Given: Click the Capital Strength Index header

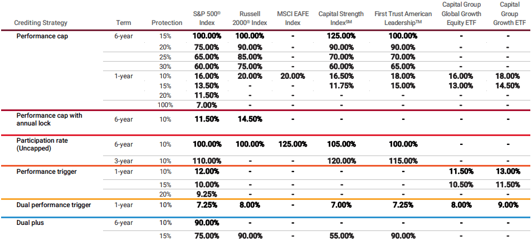Looking at the screenshot, I should click(340, 18).
